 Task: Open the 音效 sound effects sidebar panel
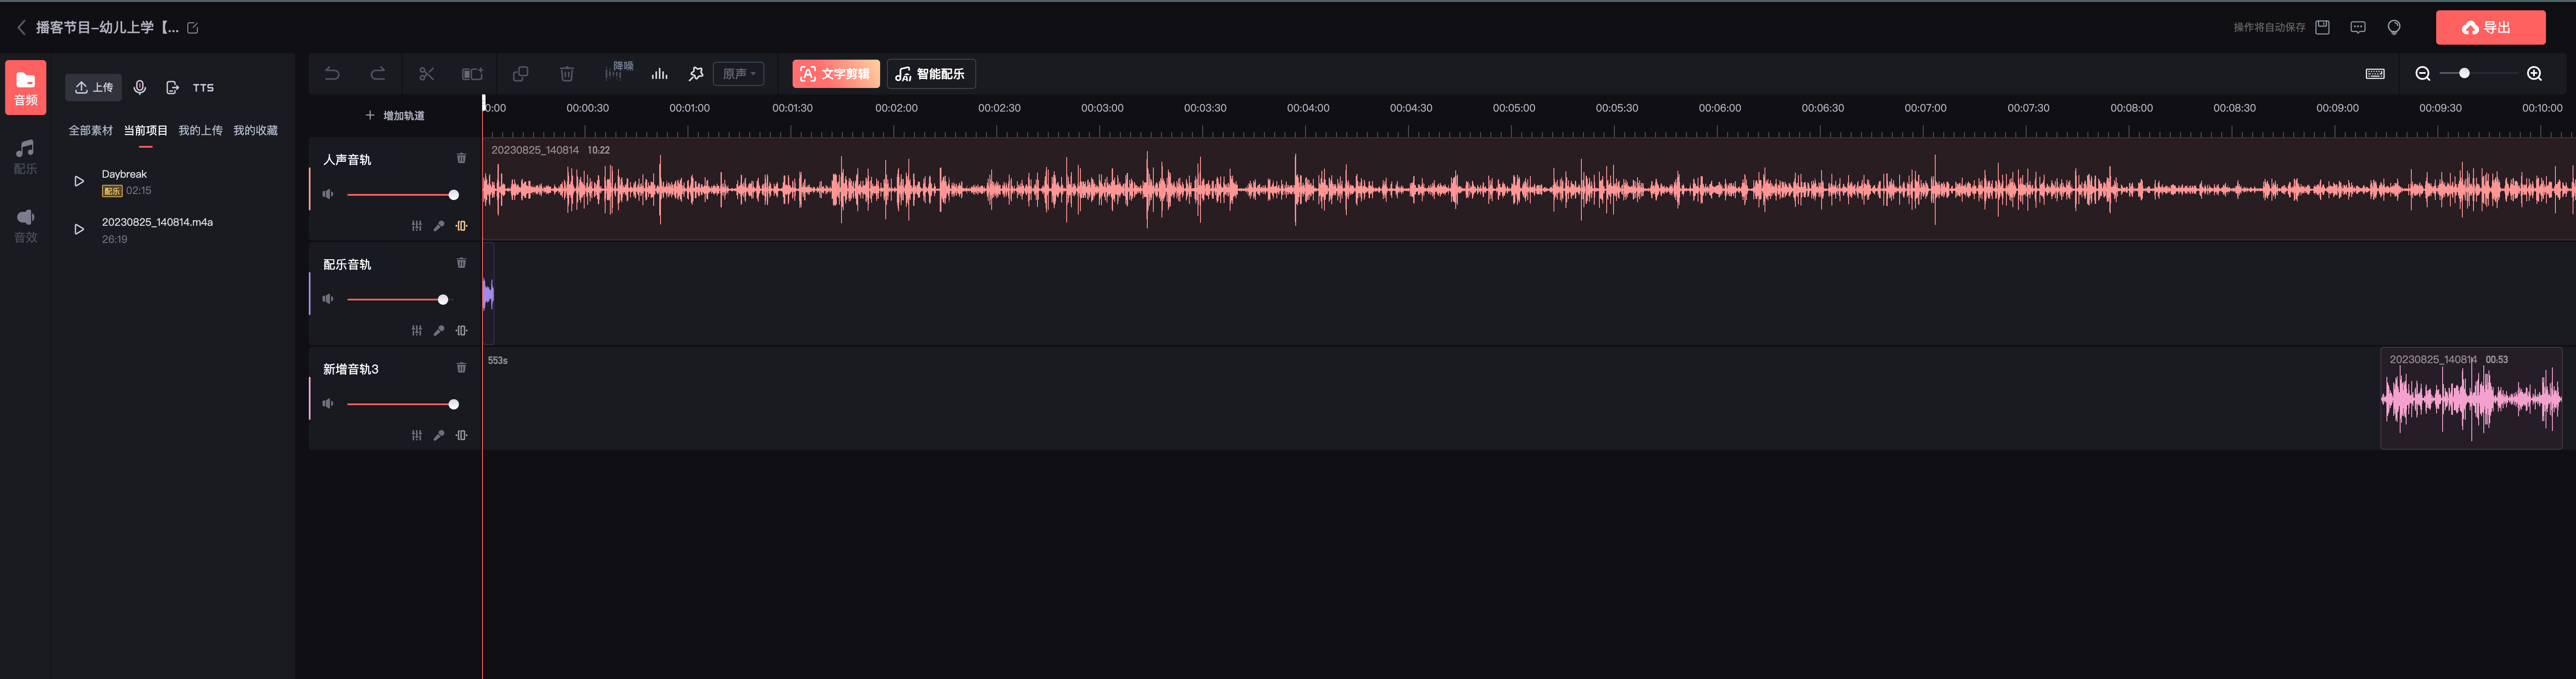tap(26, 226)
